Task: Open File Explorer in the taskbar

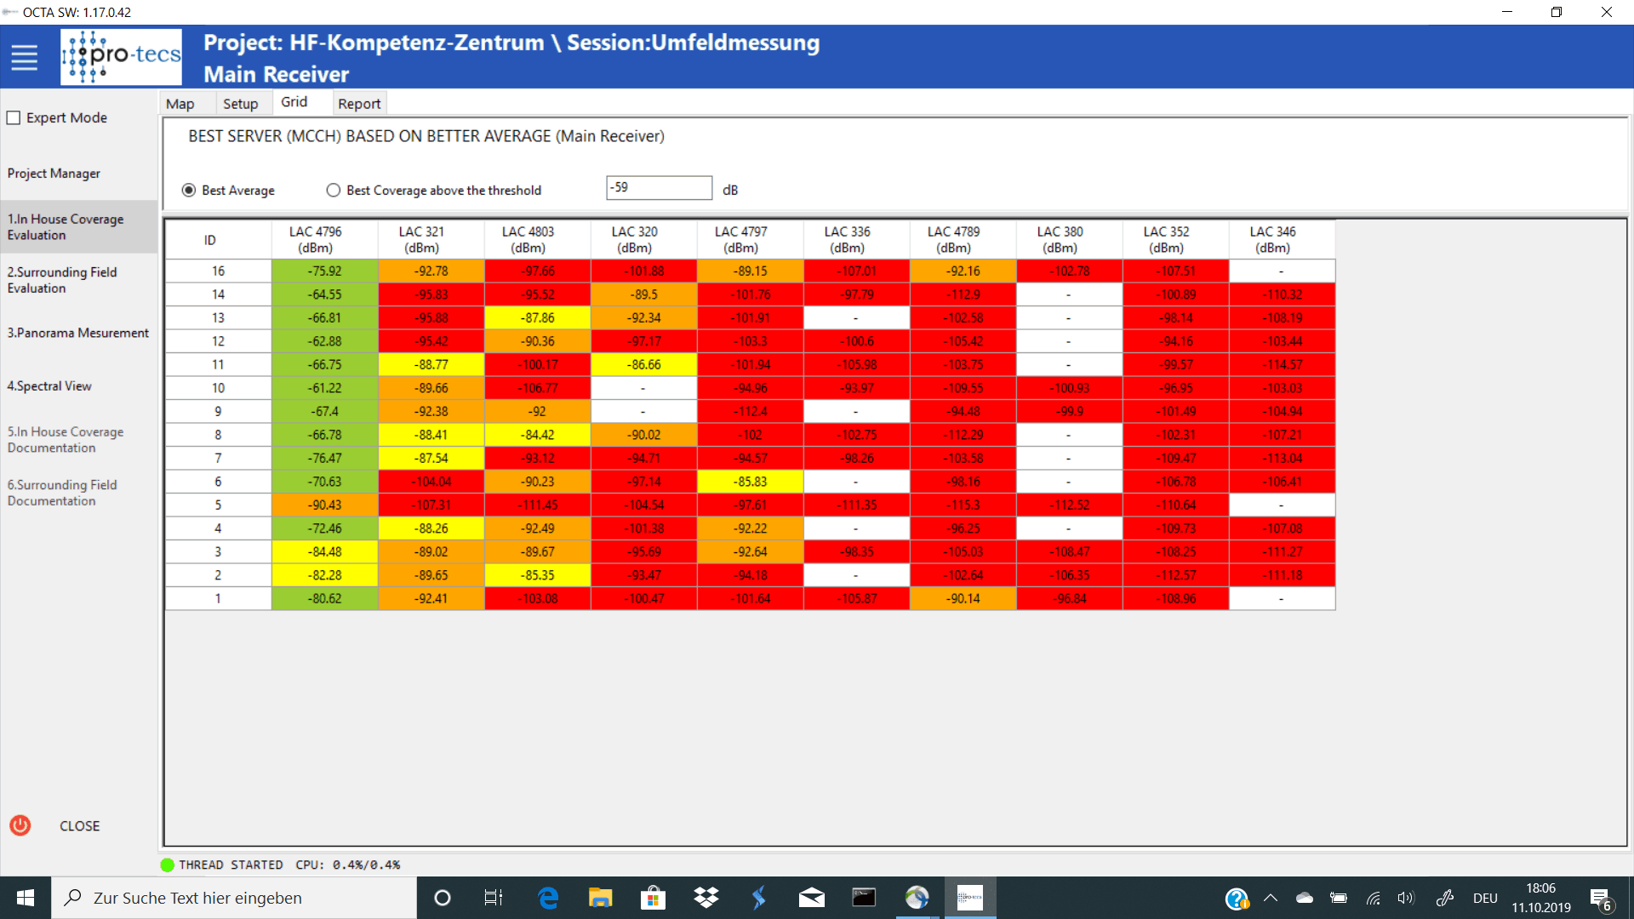Action: point(600,898)
